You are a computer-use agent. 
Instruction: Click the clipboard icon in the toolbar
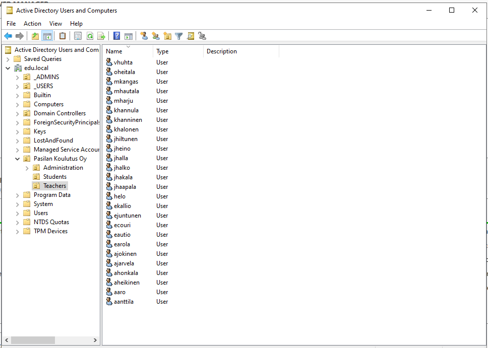pyautogui.click(x=63, y=36)
